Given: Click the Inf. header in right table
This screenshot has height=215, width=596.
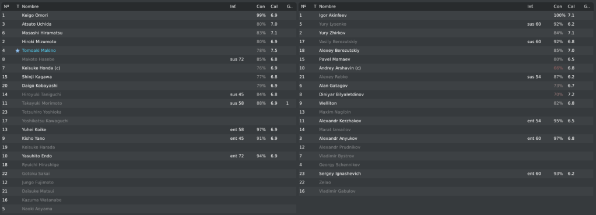Looking at the screenshot, I should [x=530, y=6].
